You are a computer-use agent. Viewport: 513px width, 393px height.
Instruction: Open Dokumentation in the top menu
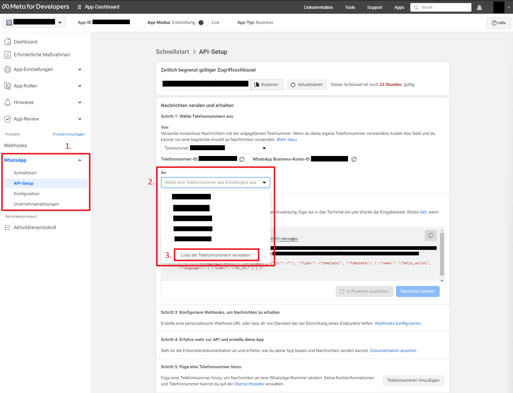coord(318,7)
